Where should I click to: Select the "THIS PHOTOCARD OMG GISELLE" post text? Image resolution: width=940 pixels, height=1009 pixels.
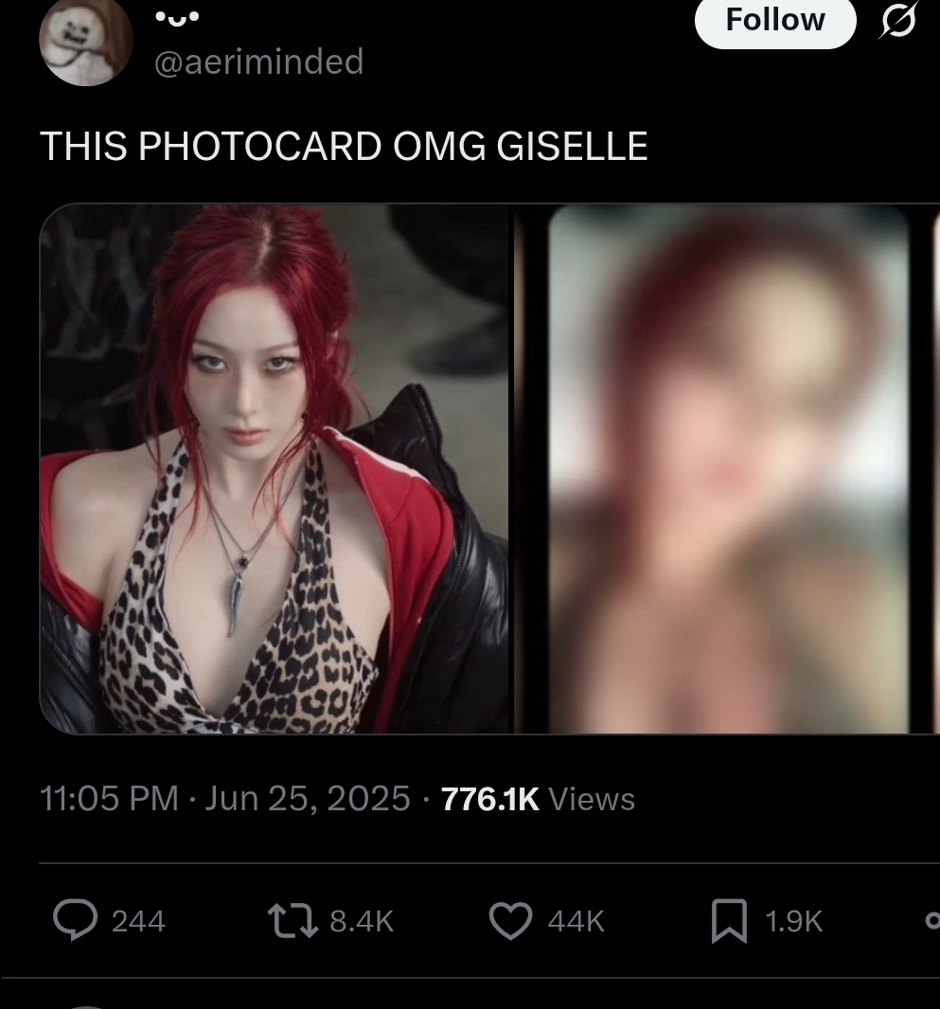point(344,146)
